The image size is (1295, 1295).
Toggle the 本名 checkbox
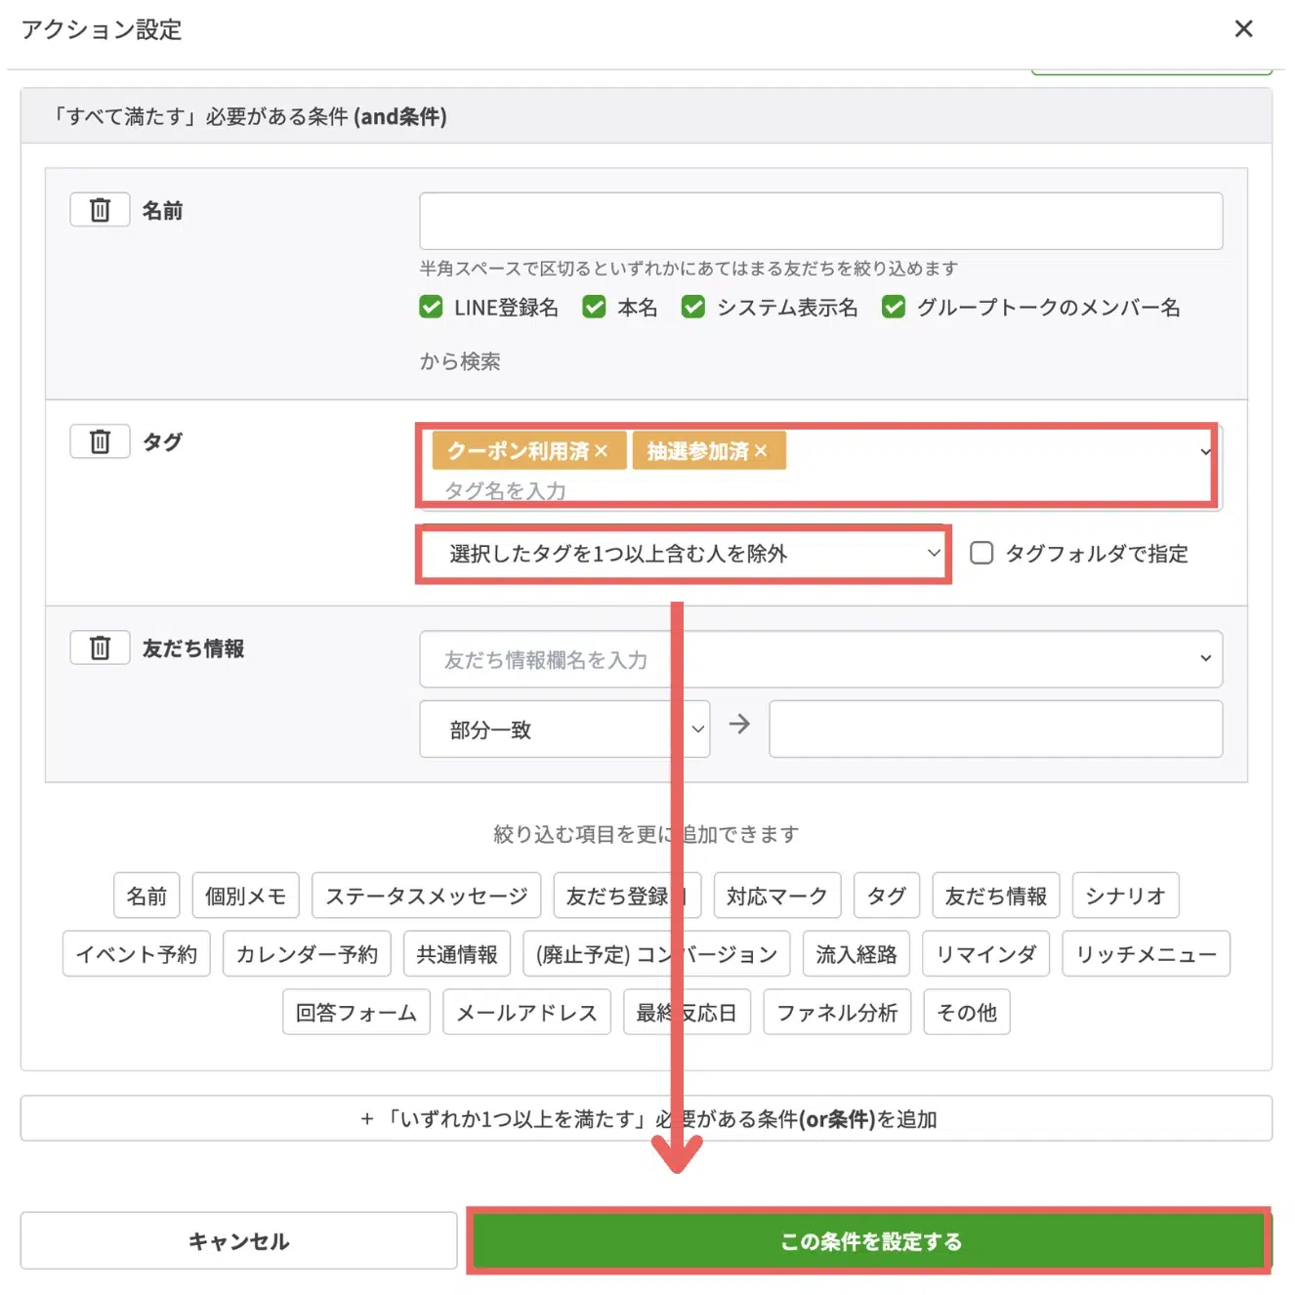point(594,308)
